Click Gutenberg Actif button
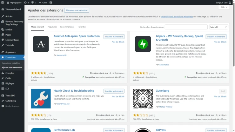235x132 pixels. [223, 91]
